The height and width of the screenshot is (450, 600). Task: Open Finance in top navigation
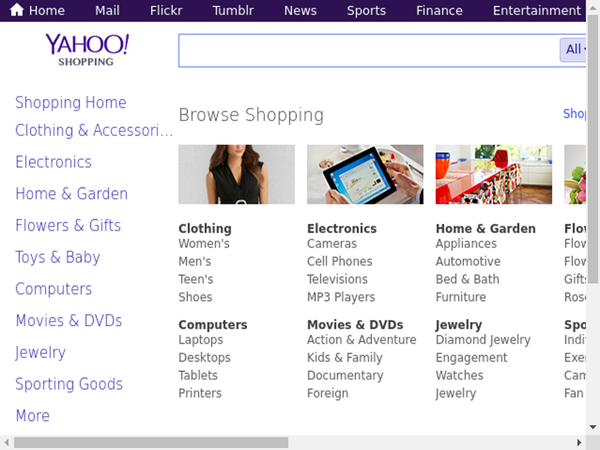coord(439,11)
